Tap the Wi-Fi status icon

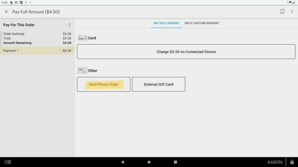pyautogui.click(x=290, y=2)
